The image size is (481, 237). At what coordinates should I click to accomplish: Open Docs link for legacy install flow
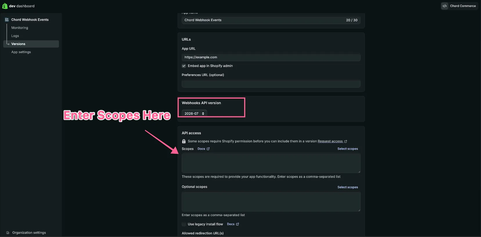click(x=231, y=224)
